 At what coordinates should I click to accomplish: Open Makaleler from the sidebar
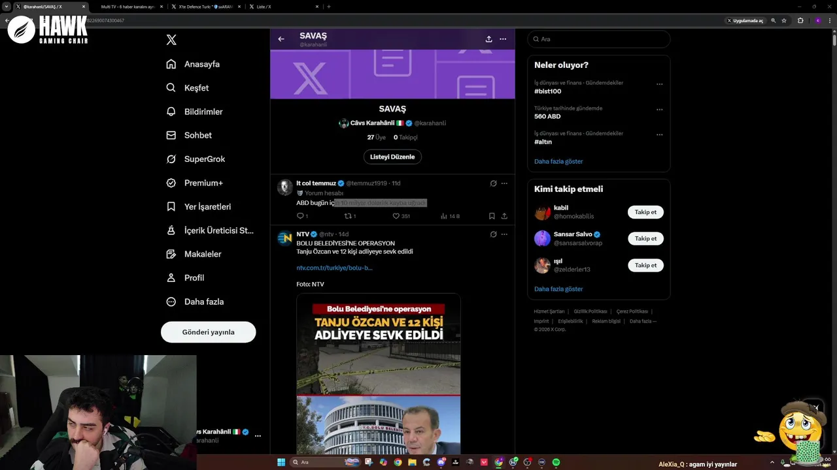pos(194,254)
